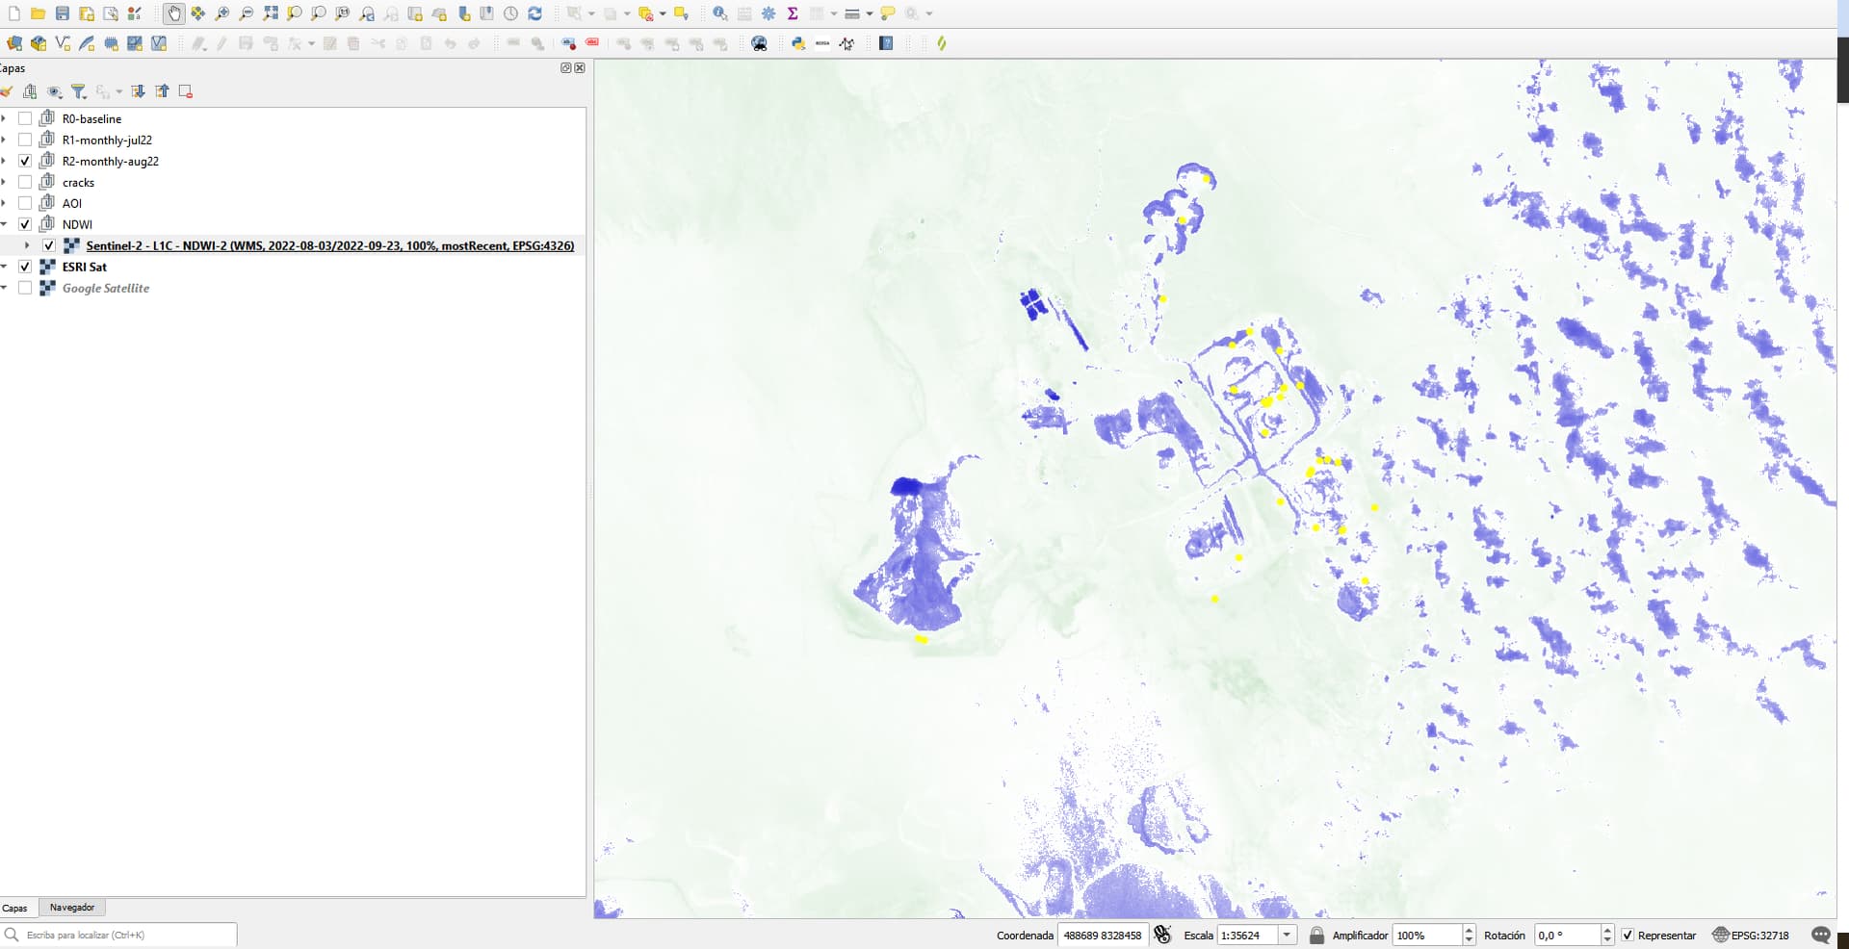1849x949 pixels.
Task: Increase rotation using its up stepper arrow
Action: tap(1606, 930)
